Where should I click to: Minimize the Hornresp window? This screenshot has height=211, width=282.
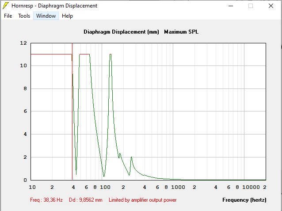231,6
